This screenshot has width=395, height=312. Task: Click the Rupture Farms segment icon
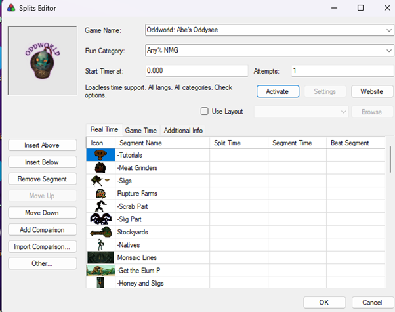click(x=101, y=194)
